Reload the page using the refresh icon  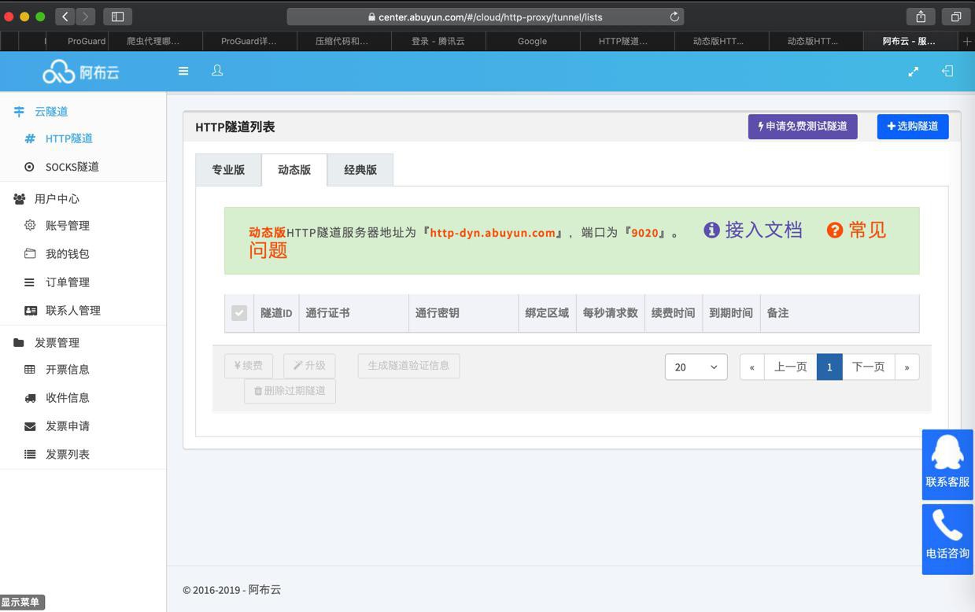(674, 17)
